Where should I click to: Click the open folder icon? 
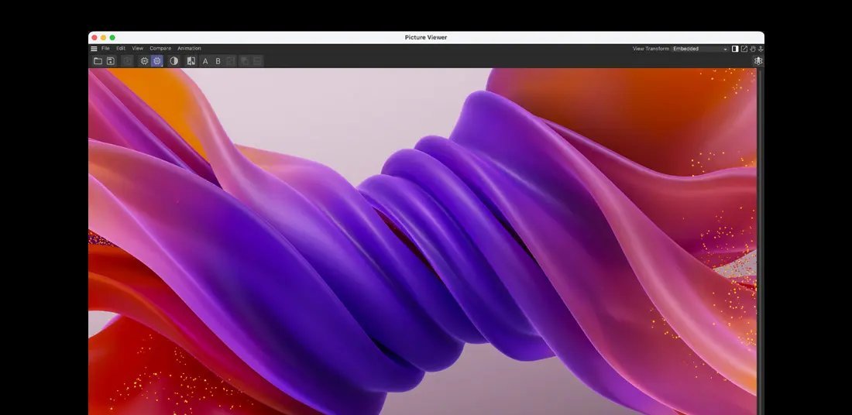[98, 61]
